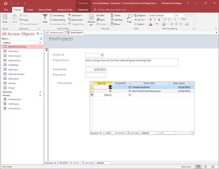
Task: Expand the Queries group in navigation pane
Action: tap(40, 92)
